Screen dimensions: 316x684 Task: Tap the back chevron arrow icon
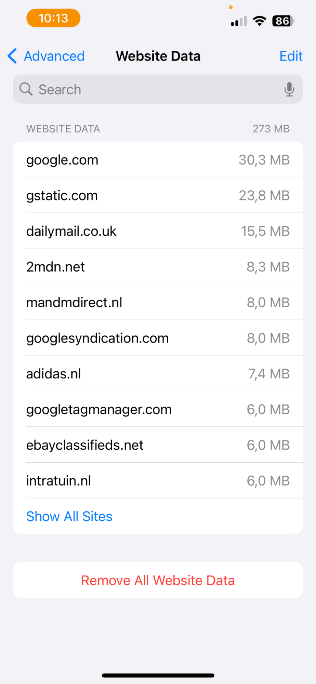12,56
